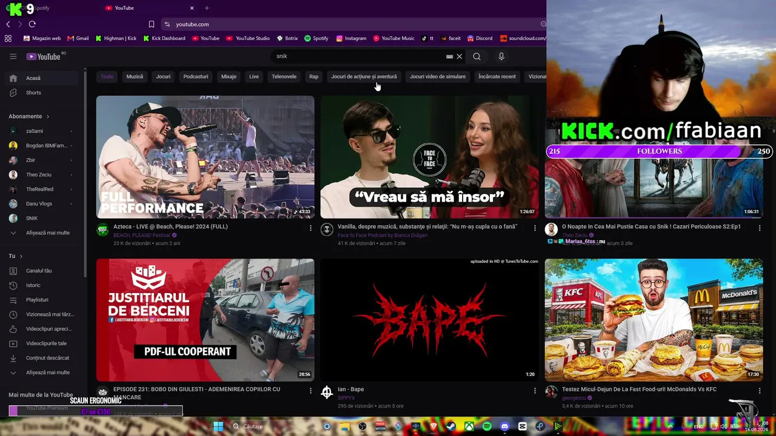Open the Kick Dashboard bookmark
This screenshot has width=776, height=436.
164,38
